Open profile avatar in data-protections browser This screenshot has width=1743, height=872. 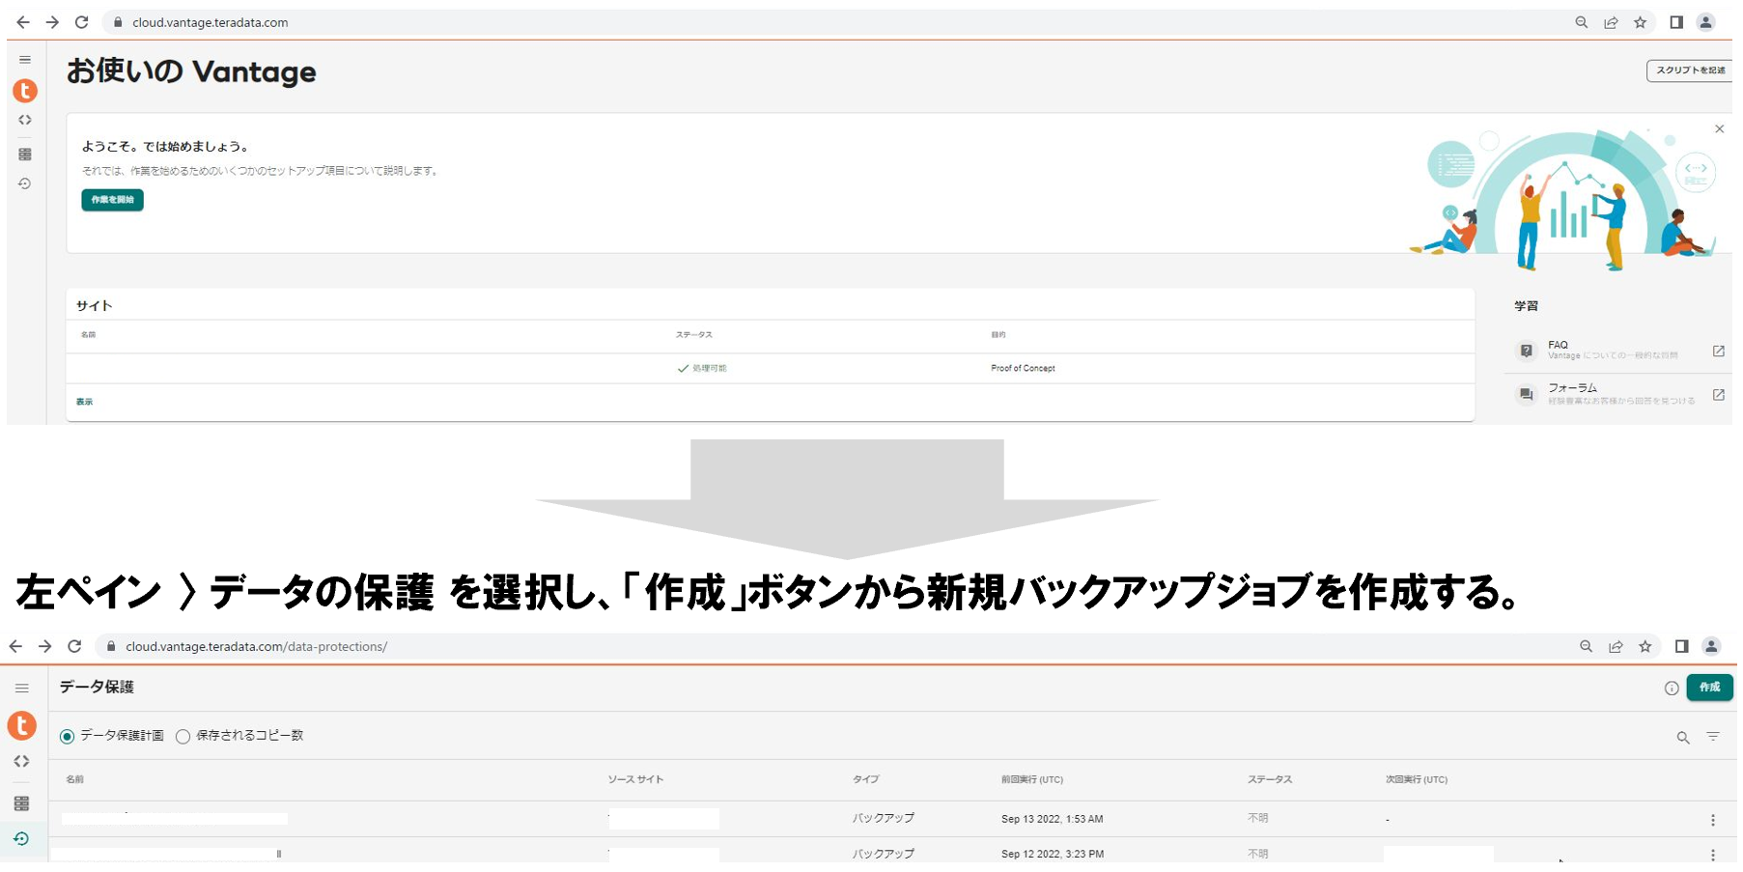coord(1711,646)
